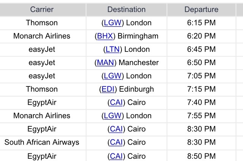The width and height of the screenshot is (243, 161).
Task: Open LGW link in Monarch Airlines 7:55 PM row
Action: pos(113,116)
